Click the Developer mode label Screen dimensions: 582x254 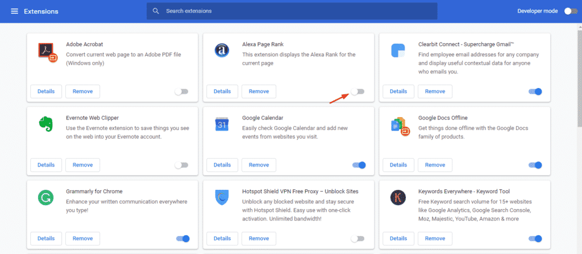click(538, 11)
